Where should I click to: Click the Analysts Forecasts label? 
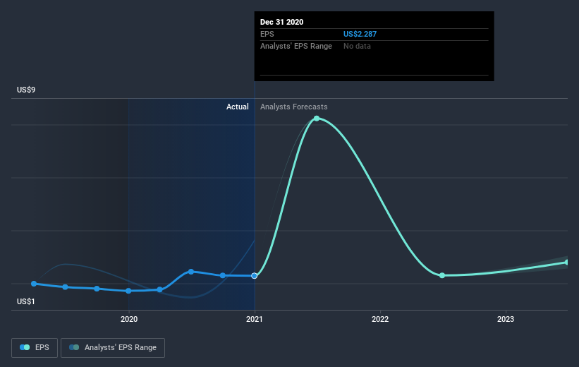pos(294,107)
